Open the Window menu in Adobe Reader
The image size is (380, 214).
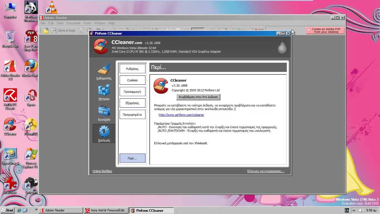pos(99,23)
